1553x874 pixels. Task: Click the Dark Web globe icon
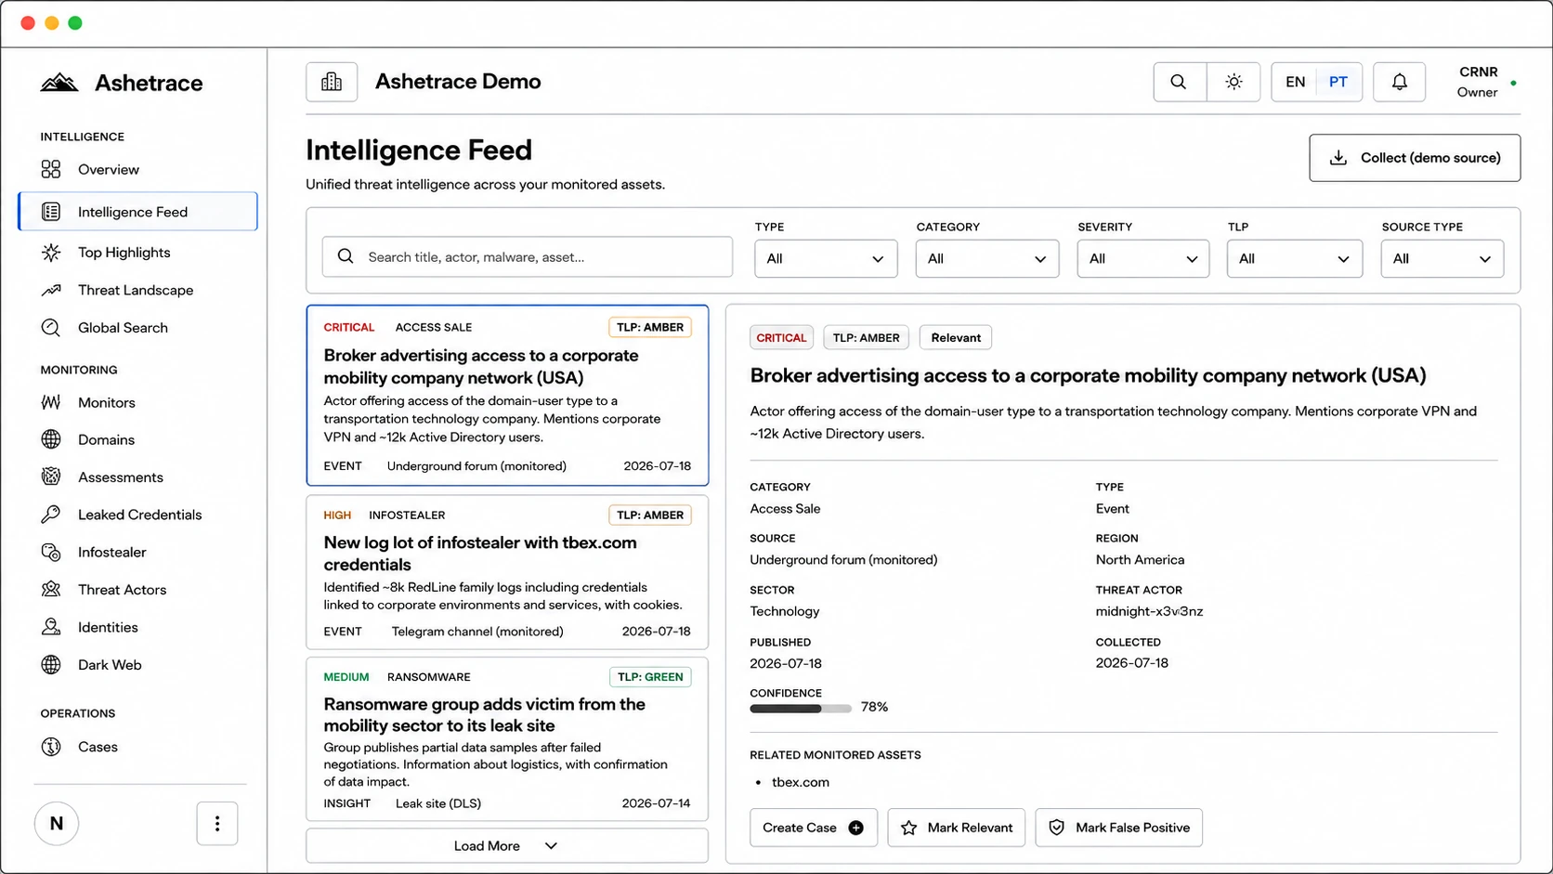click(x=51, y=665)
